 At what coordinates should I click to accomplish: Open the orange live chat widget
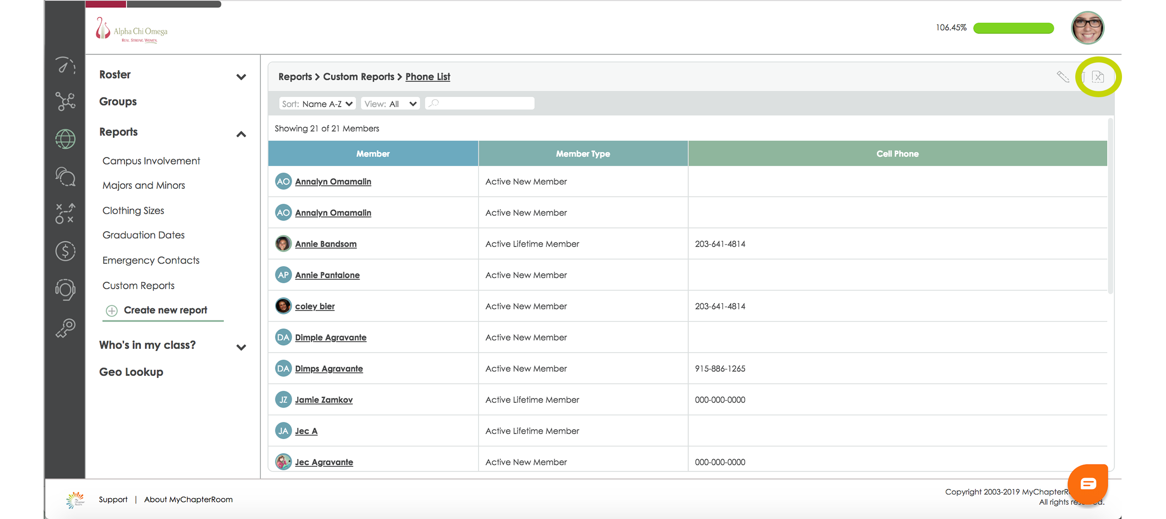coord(1087,483)
